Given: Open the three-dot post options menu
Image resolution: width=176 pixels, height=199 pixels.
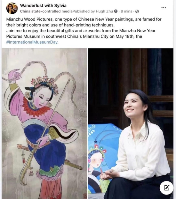Looking at the screenshot, I should tap(164, 8).
